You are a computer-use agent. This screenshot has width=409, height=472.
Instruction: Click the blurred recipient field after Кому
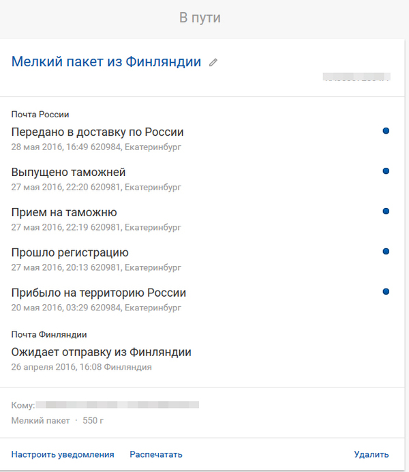pos(117,405)
